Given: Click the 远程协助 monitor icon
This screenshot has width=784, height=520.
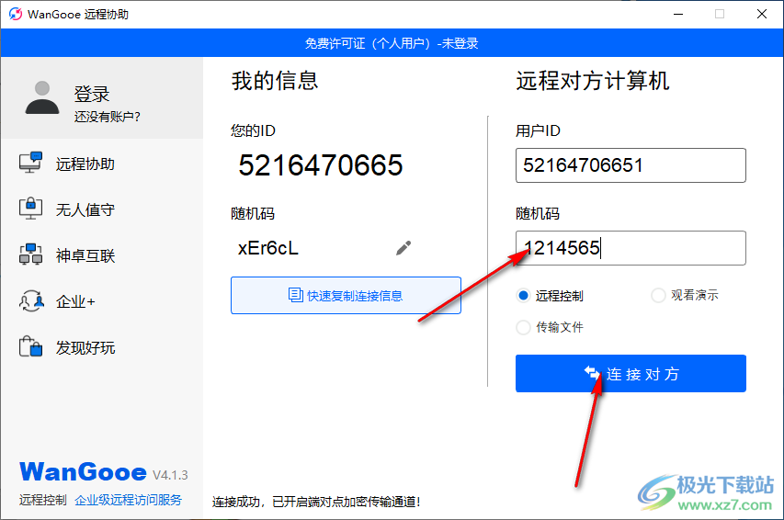Looking at the screenshot, I should [x=30, y=163].
